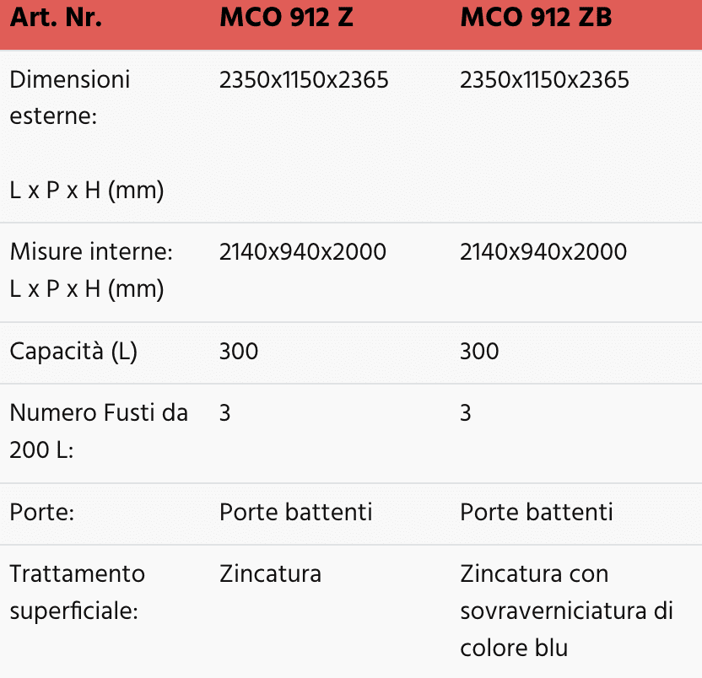
Task: Click the Numero Fusti da 200 L label
Action: [x=99, y=431]
